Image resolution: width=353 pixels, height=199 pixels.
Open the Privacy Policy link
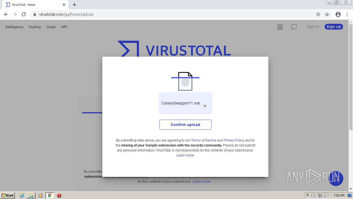[234, 140]
